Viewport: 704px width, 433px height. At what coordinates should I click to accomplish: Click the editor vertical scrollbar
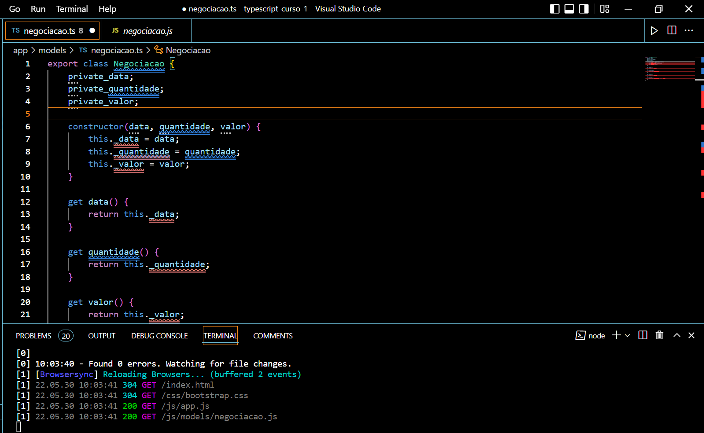click(700, 190)
